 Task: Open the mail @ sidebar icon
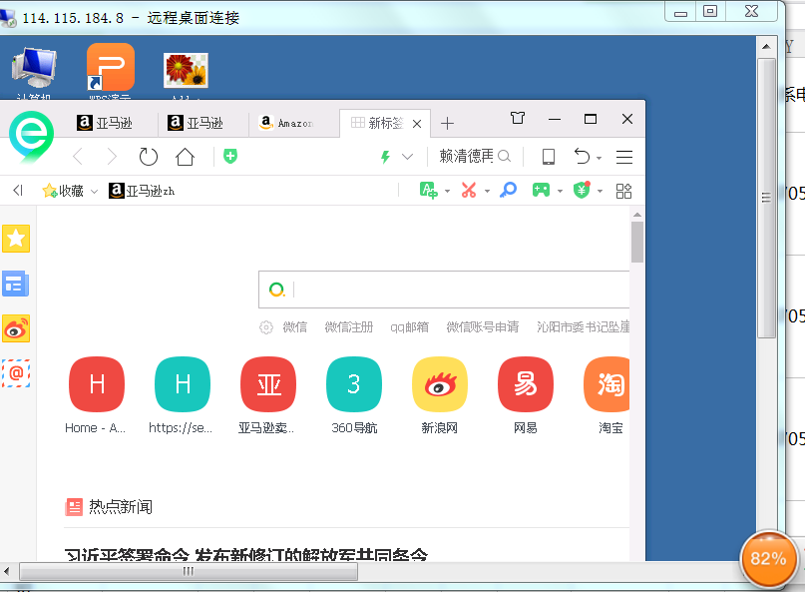coord(16,373)
